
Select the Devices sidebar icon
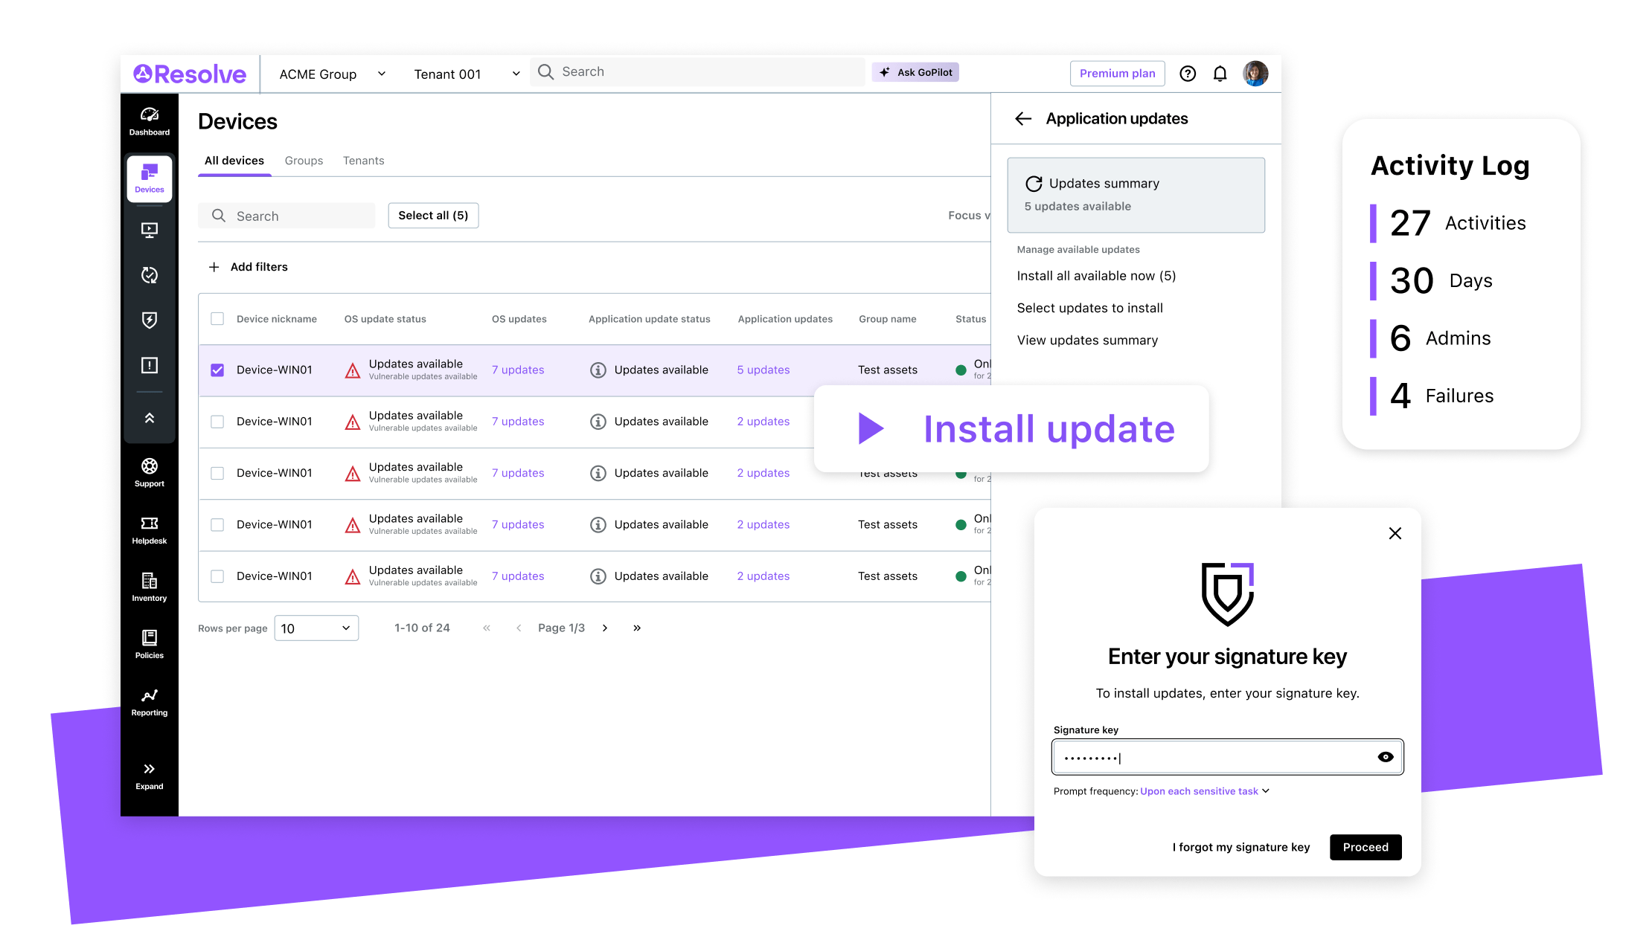149,177
